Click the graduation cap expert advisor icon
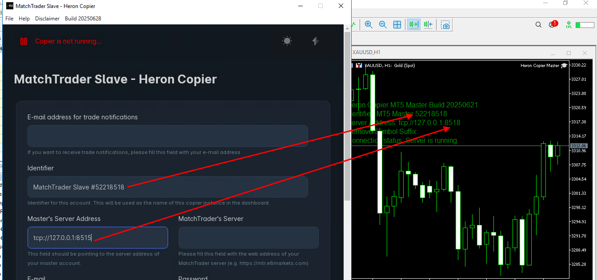This screenshot has height=280, width=597. [564, 66]
